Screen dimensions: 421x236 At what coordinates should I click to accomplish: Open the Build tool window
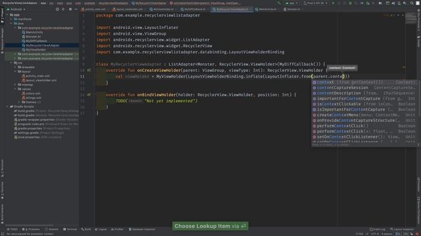coord(86,229)
